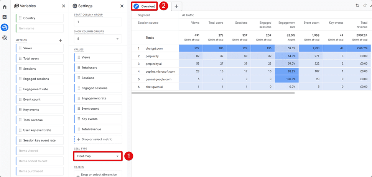Click the 1,330 event count cell
The height and width of the screenshot is (177, 372).
(x=311, y=48)
